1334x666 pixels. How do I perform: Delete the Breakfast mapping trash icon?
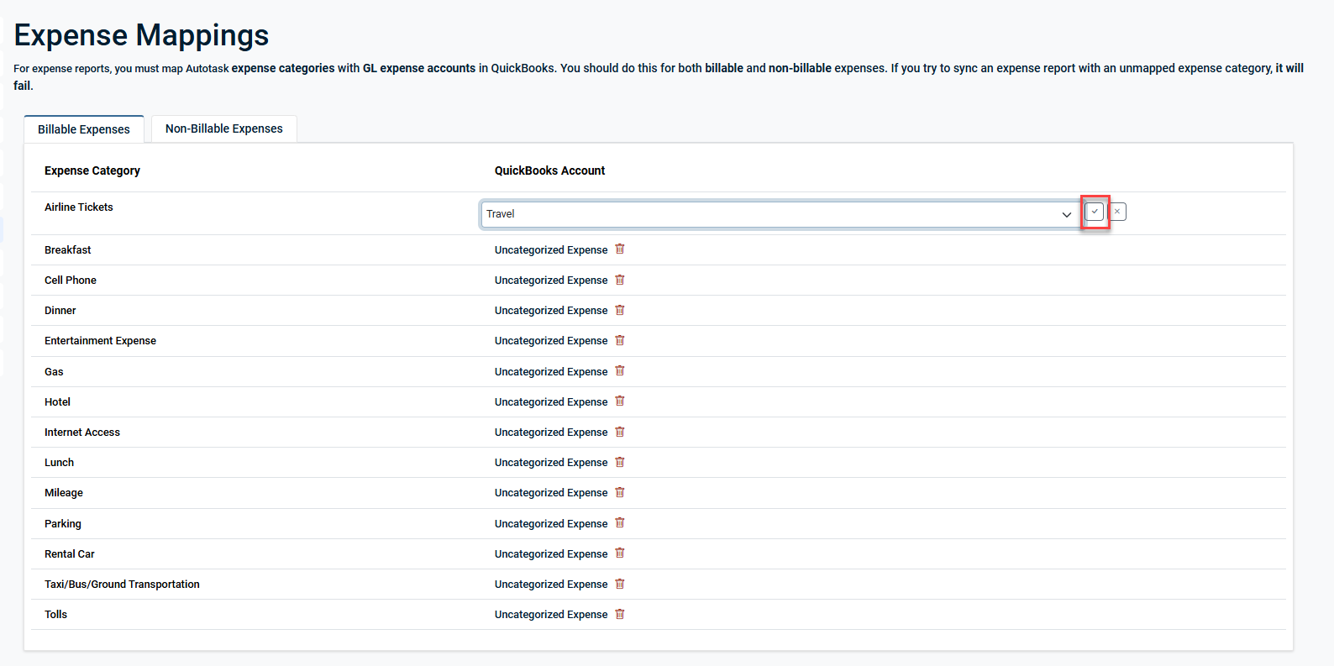pyautogui.click(x=620, y=249)
